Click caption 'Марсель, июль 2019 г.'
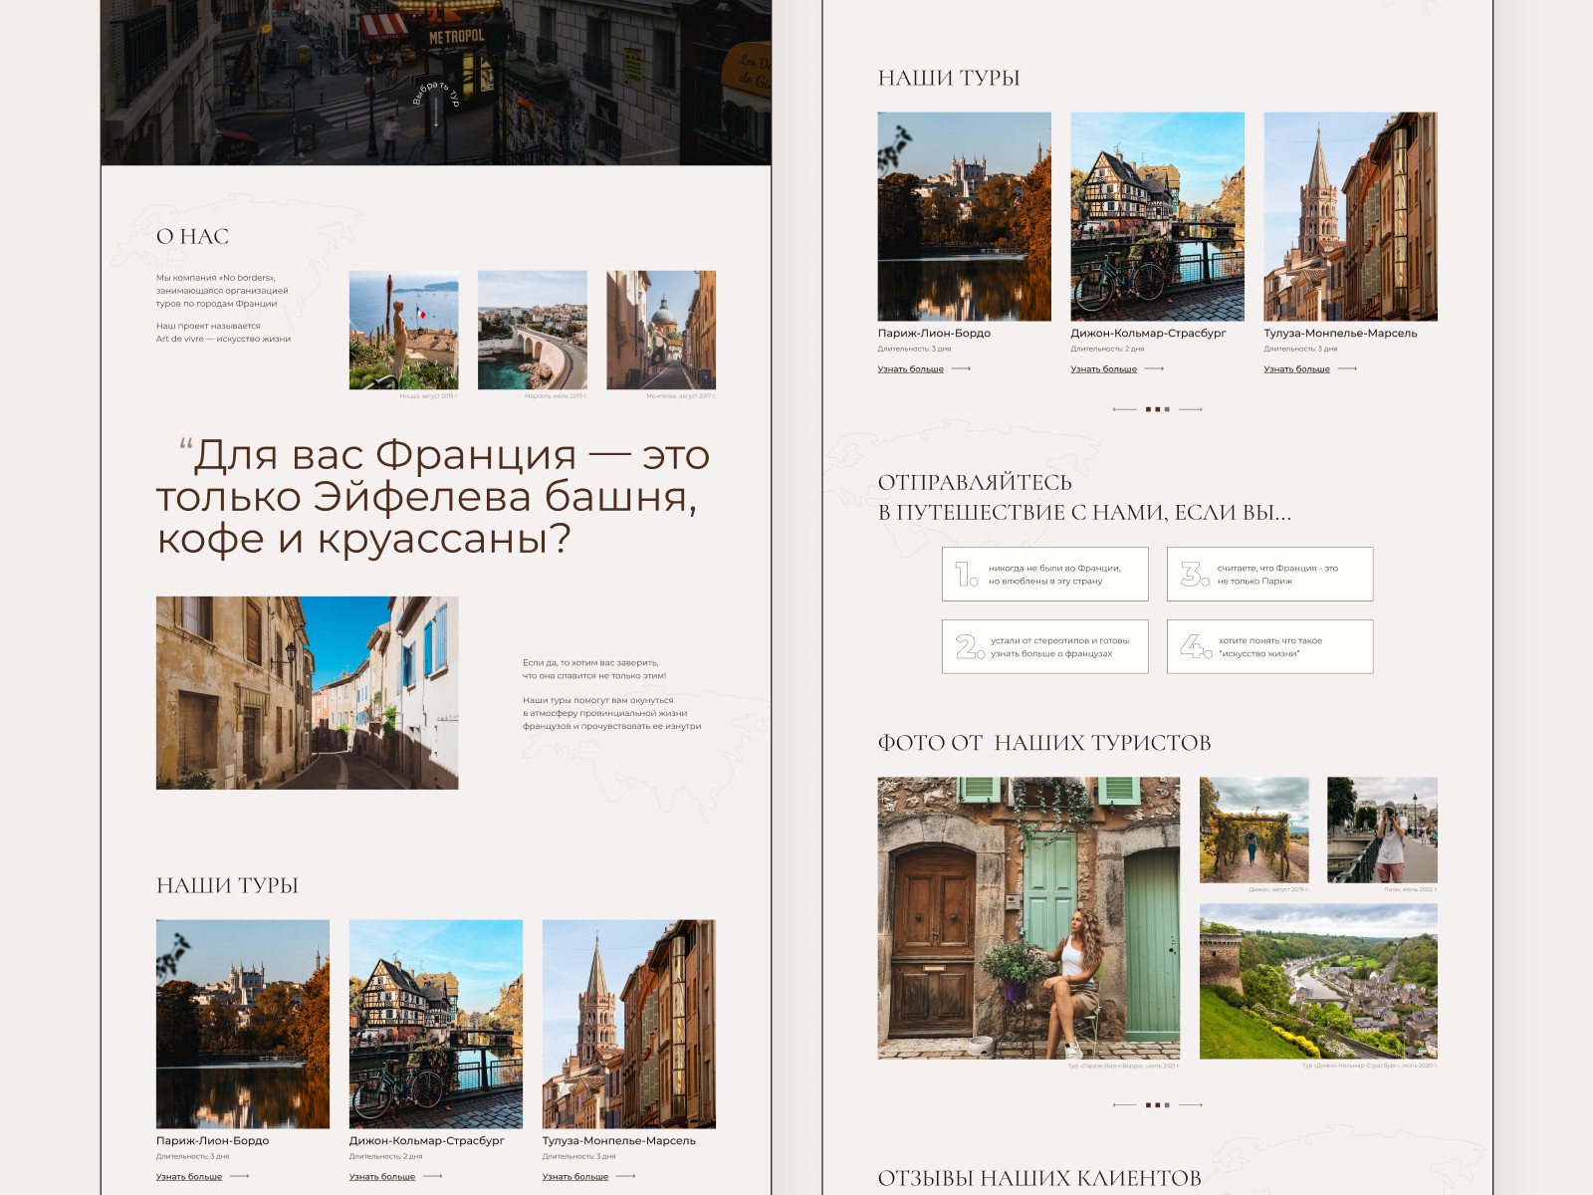 click(x=556, y=396)
